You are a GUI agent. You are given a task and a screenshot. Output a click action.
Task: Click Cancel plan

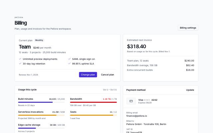[x=107, y=74]
